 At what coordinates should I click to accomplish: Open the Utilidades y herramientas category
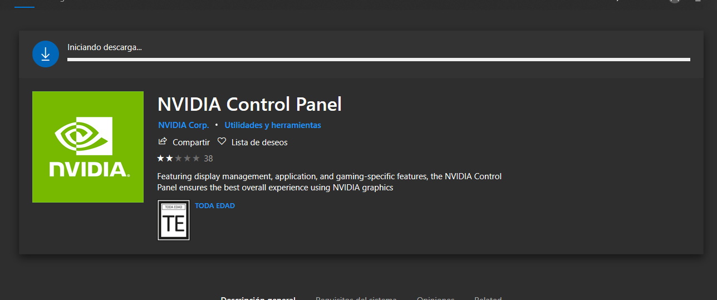pos(273,125)
